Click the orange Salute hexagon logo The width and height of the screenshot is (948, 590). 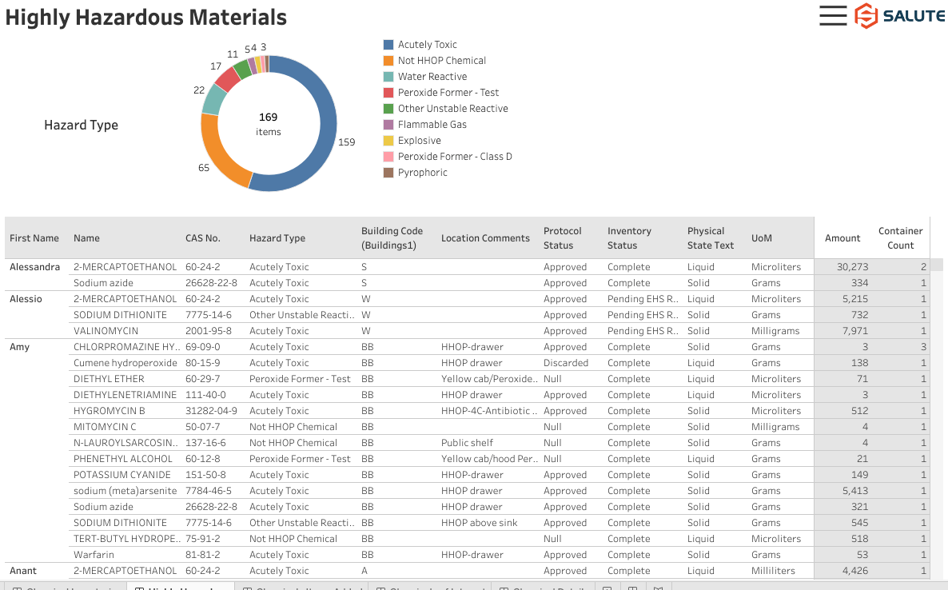point(866,16)
